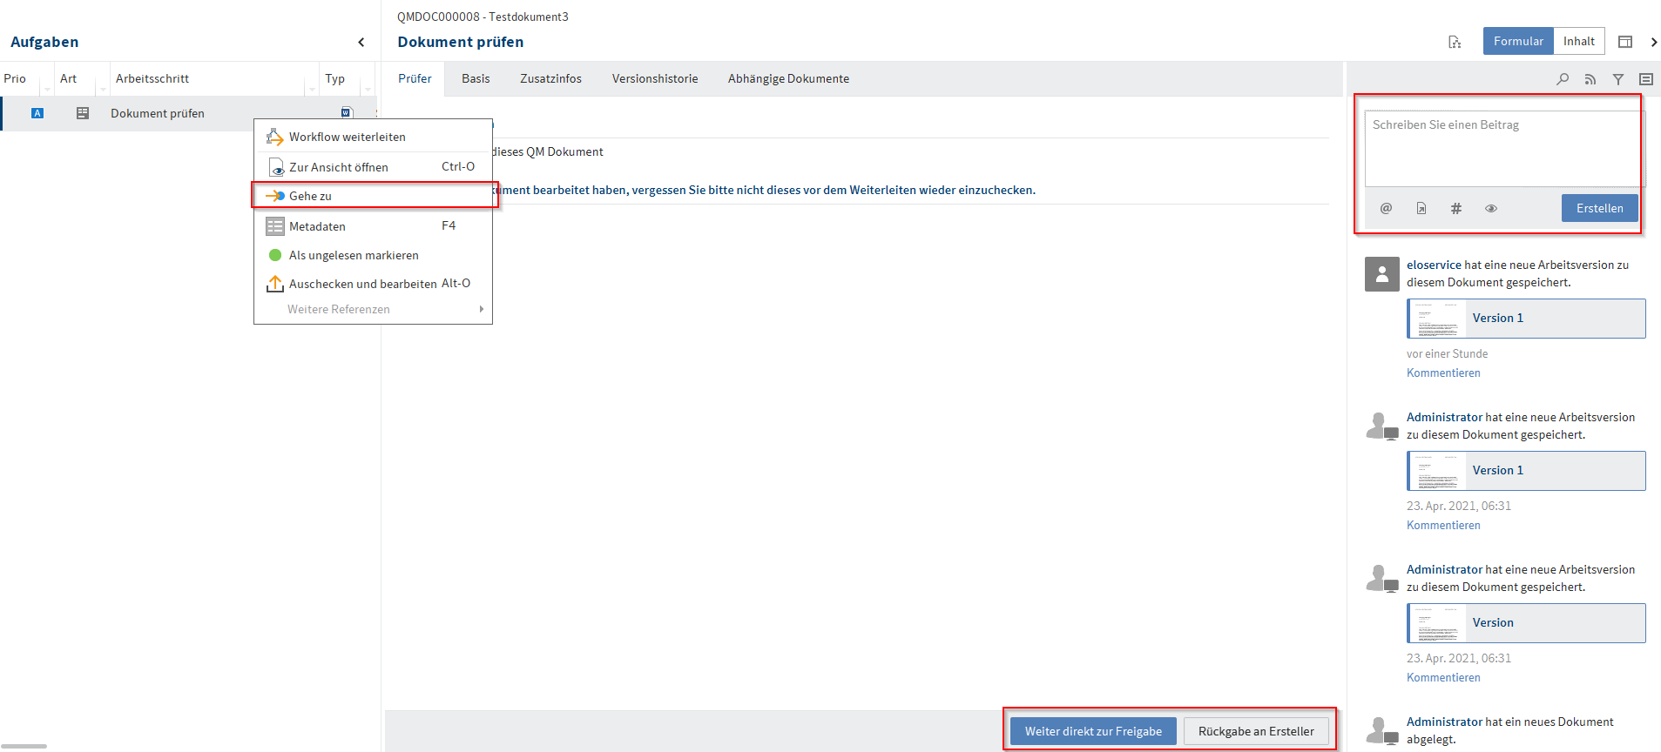Image resolution: width=1661 pixels, height=752 pixels.
Task: Switch view to Inhalt
Action: pos(1578,41)
